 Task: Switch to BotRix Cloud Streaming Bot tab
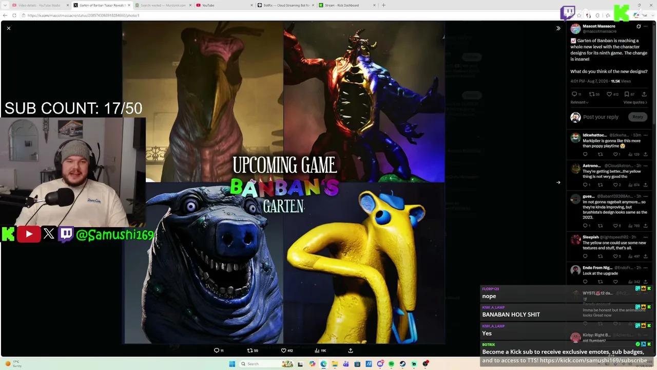pos(286,5)
